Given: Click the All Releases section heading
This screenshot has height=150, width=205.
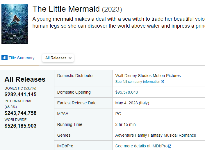Looking at the screenshot, I should click(25, 79).
